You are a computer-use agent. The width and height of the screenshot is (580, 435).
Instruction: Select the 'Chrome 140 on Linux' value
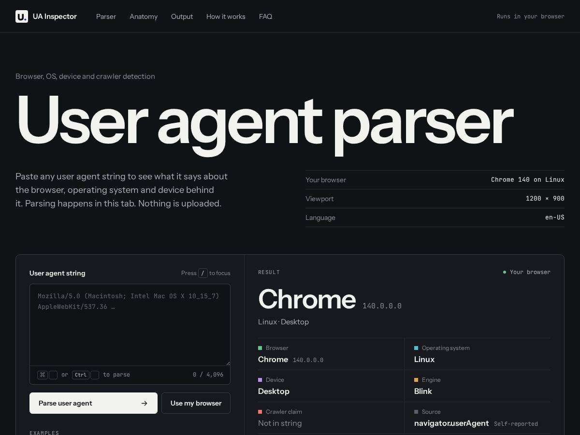(528, 180)
